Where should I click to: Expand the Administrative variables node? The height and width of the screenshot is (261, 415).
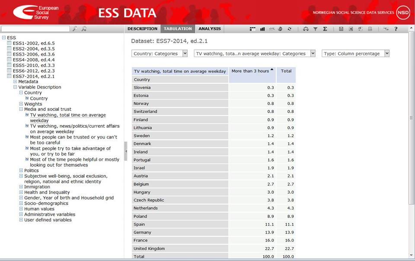21,214
